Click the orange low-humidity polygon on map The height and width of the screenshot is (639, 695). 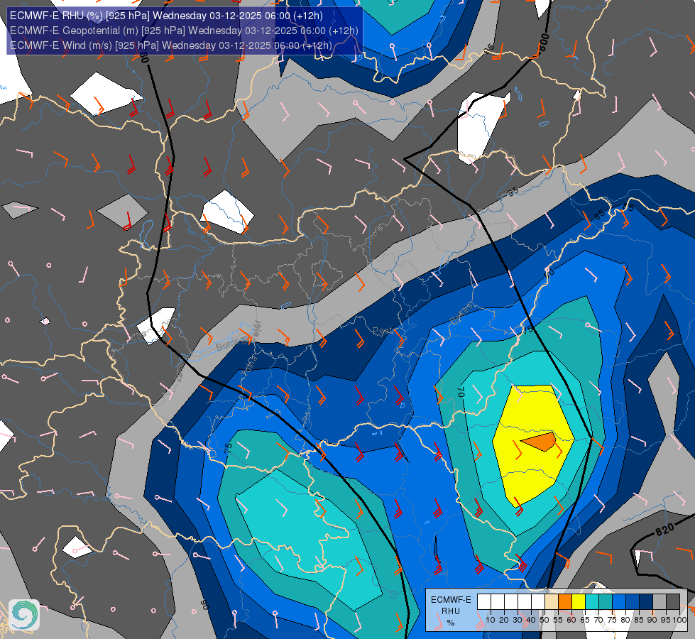coord(540,441)
